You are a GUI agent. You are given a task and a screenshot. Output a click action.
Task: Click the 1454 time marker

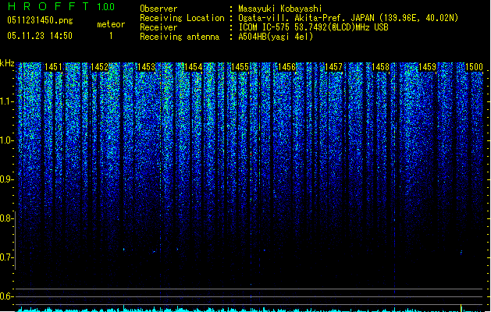194,67
